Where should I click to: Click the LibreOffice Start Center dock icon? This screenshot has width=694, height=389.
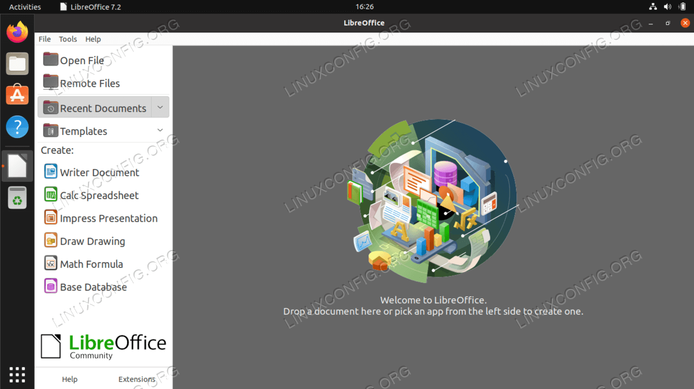tap(17, 166)
